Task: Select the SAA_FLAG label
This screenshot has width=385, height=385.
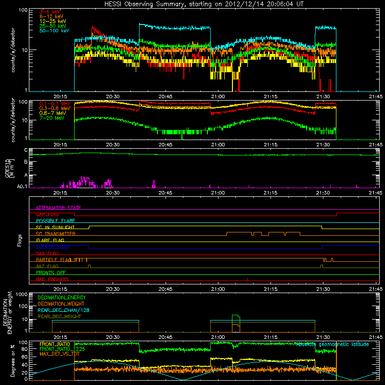Action: pos(47,253)
